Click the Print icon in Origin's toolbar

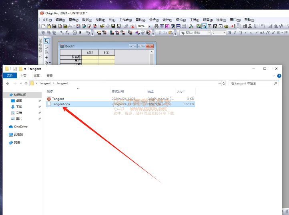[157, 26]
